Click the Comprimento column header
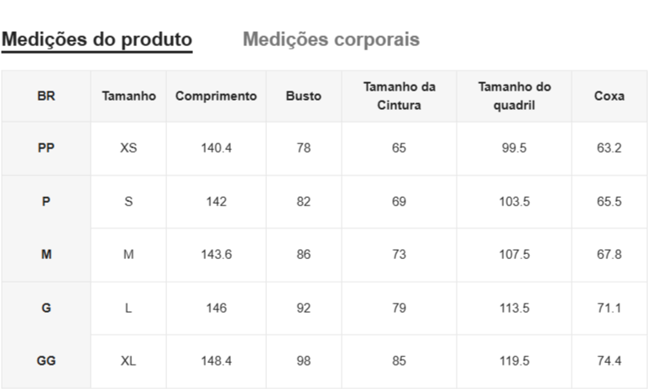The width and height of the screenshot is (648, 389). [x=216, y=96]
